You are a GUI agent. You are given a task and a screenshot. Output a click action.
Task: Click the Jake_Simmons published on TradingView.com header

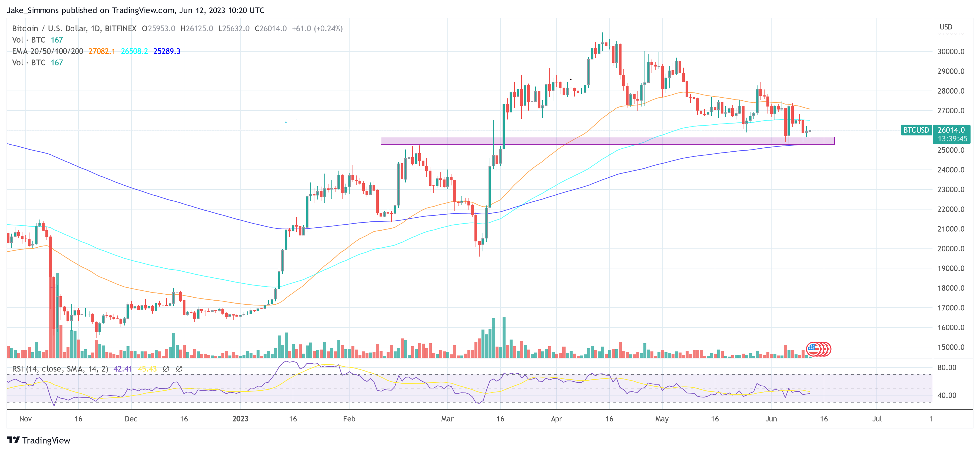(x=135, y=10)
